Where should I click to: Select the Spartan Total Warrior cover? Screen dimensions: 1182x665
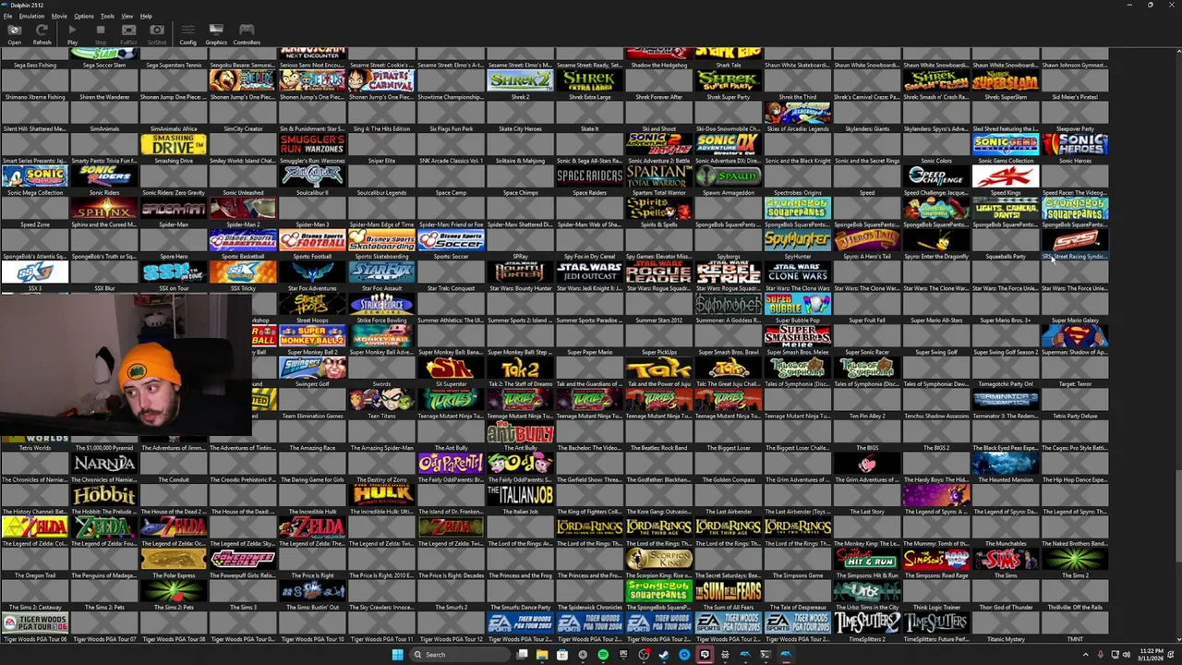pyautogui.click(x=658, y=175)
